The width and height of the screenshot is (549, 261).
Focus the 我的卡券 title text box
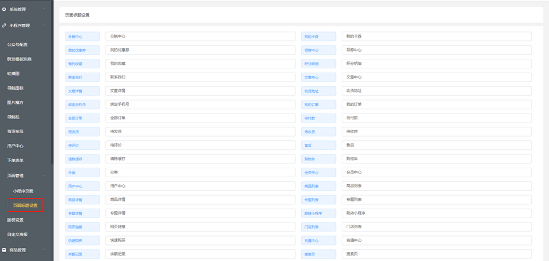[436, 36]
